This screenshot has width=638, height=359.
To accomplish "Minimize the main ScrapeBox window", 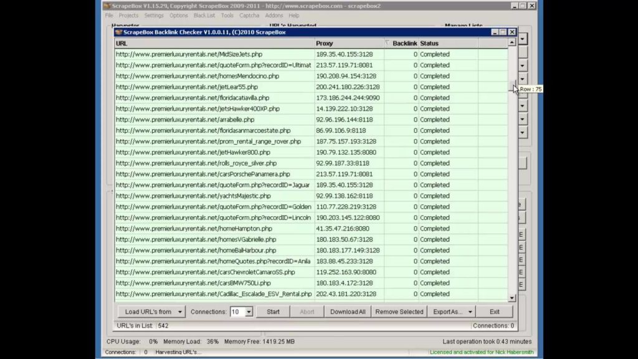I will (x=514, y=6).
